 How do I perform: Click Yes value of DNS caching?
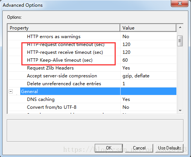pos(126,99)
